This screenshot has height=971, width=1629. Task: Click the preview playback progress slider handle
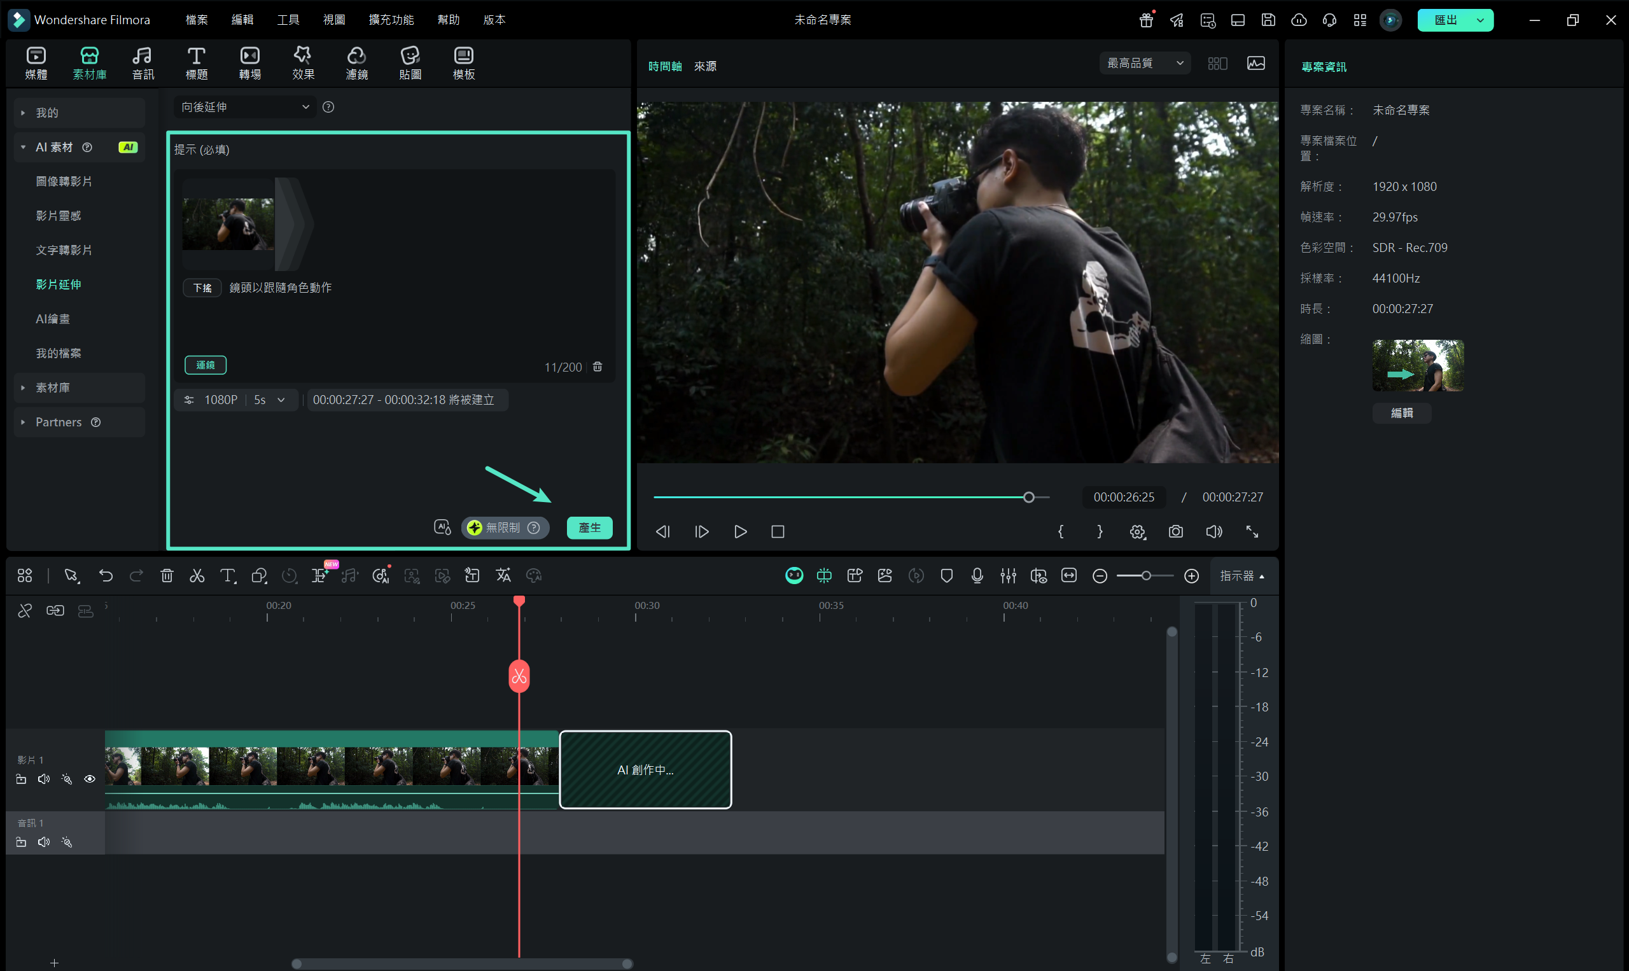[x=1028, y=498]
